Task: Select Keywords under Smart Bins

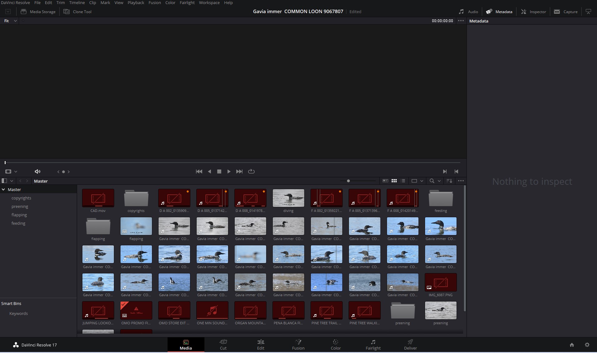Action: [x=18, y=313]
